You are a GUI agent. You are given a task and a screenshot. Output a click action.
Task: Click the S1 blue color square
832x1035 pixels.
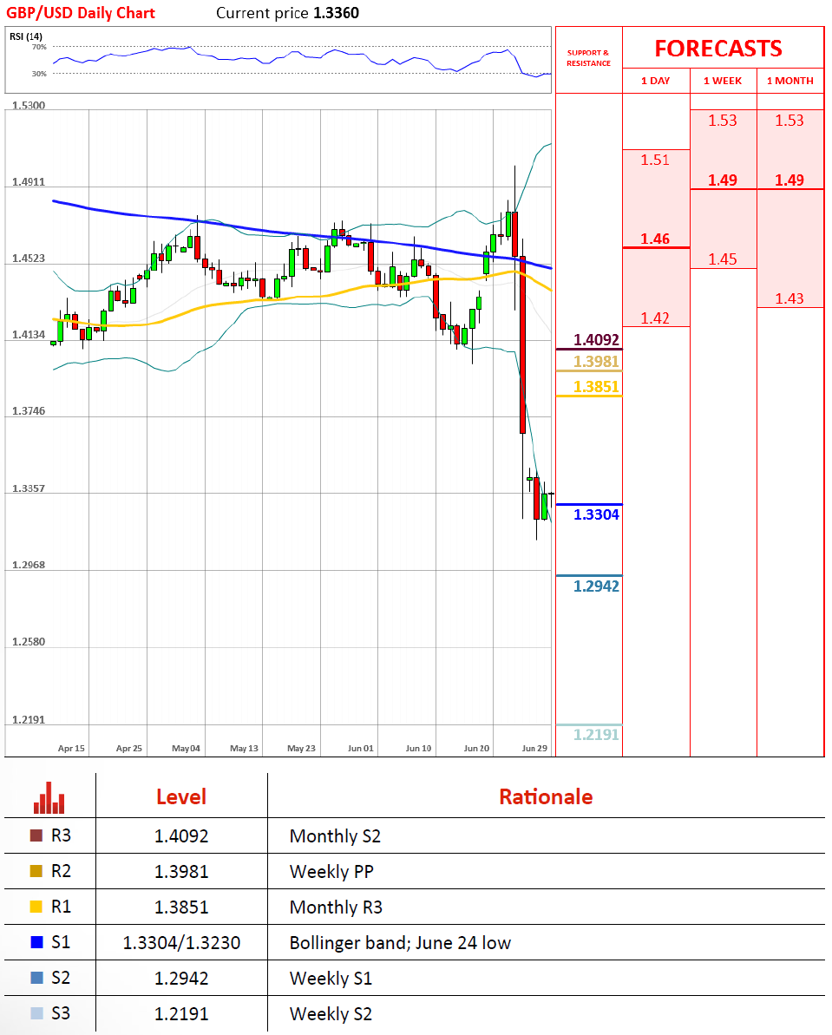click(x=36, y=942)
